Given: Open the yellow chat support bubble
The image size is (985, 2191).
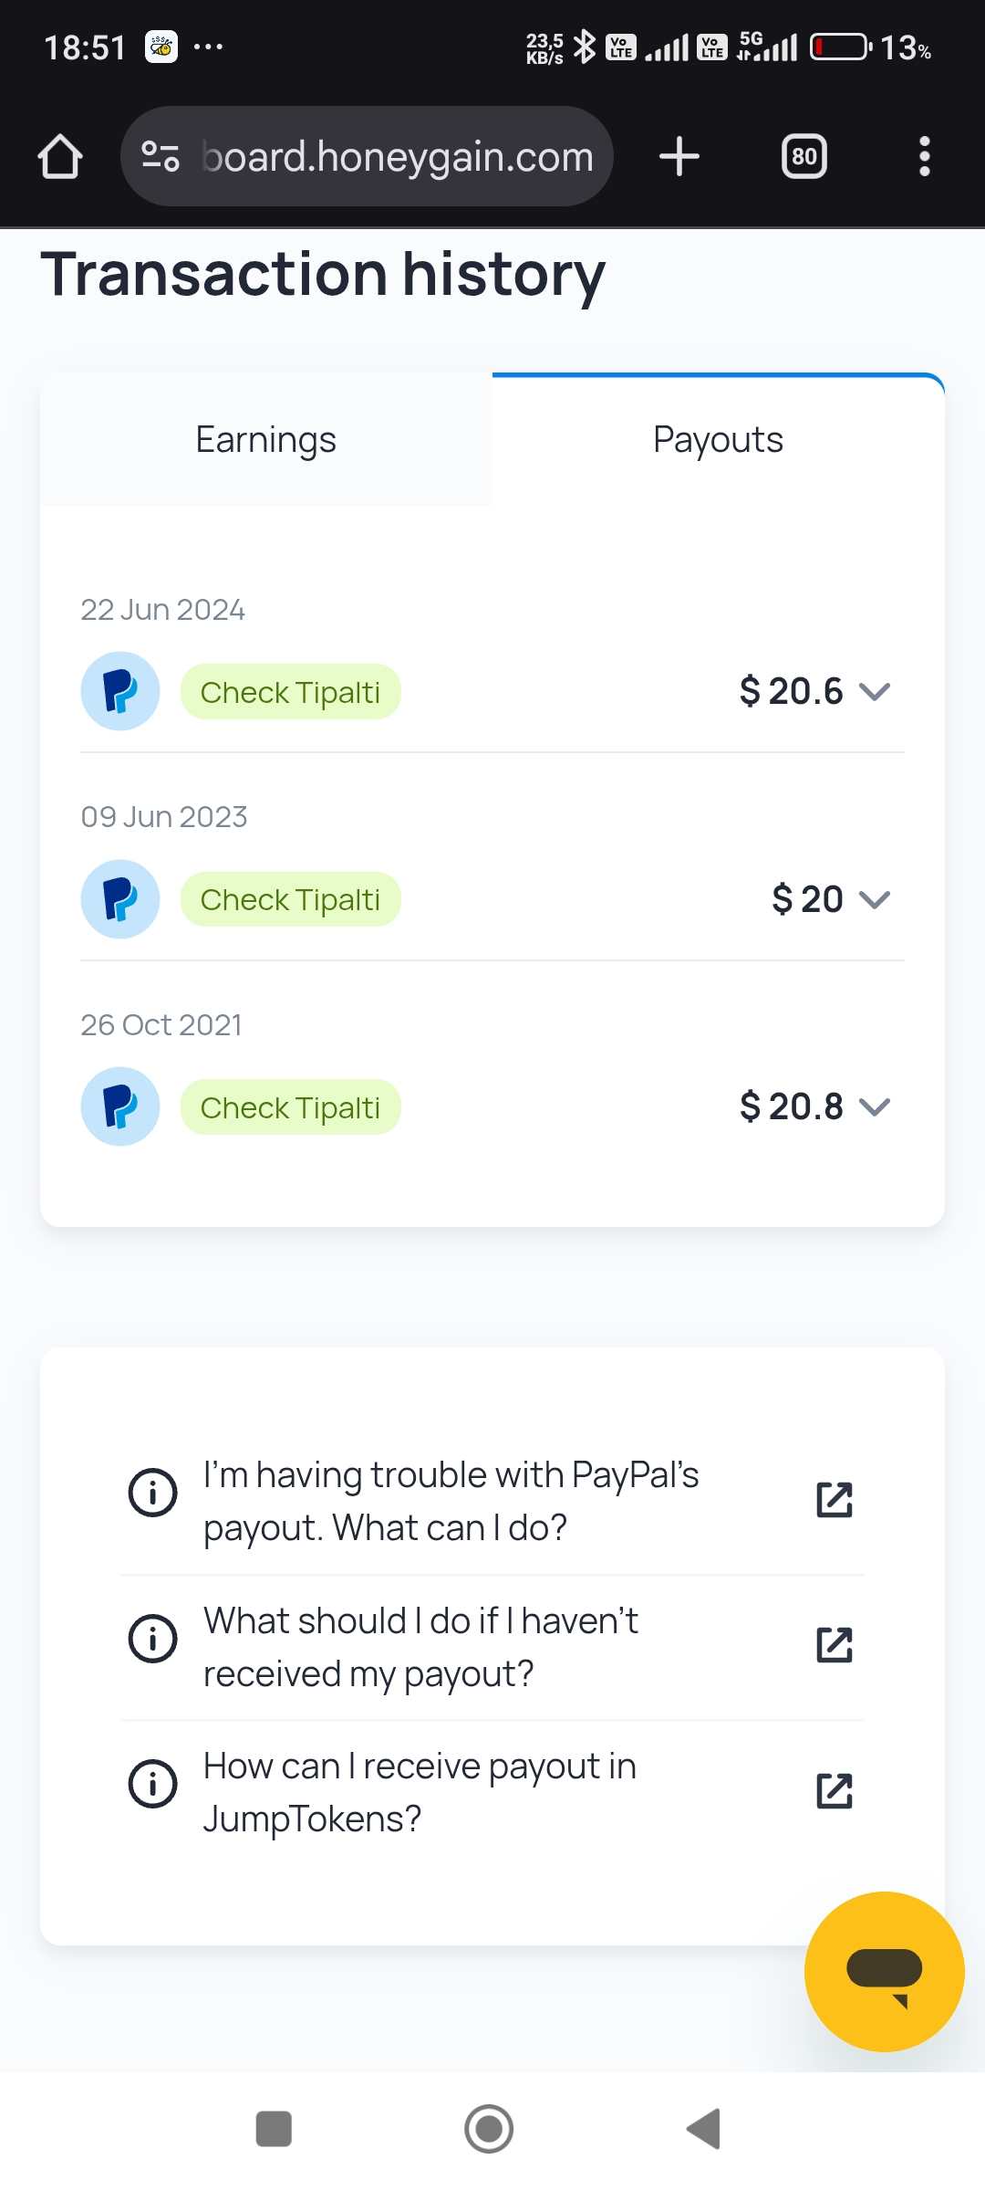Looking at the screenshot, I should click(x=884, y=1971).
